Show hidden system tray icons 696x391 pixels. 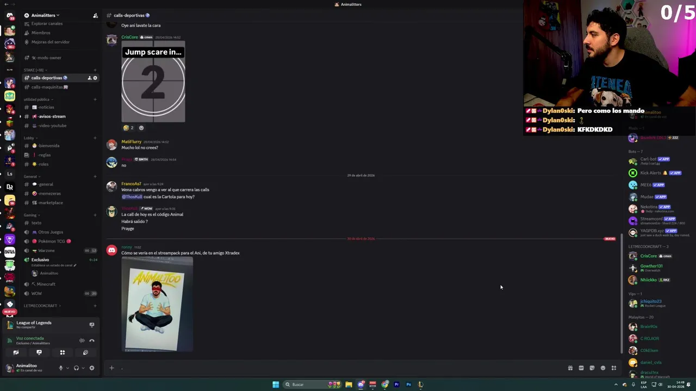point(616,384)
